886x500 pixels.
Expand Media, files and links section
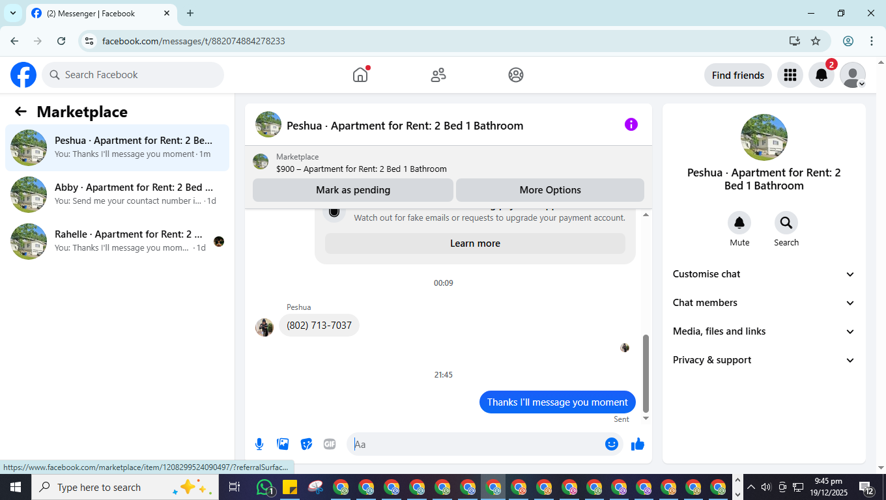click(x=764, y=331)
